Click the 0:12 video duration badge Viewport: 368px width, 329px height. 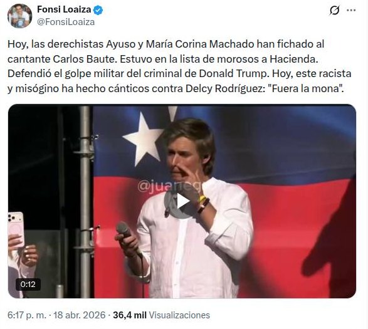(28, 285)
